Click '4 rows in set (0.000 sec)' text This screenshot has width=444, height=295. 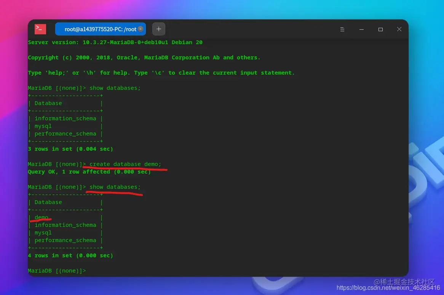coord(70,255)
